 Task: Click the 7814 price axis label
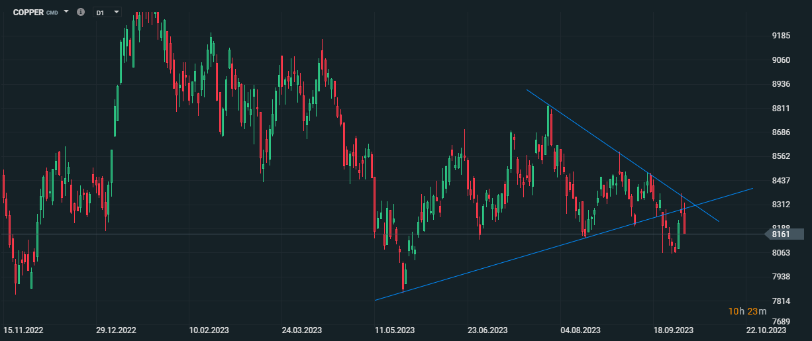pyautogui.click(x=782, y=301)
